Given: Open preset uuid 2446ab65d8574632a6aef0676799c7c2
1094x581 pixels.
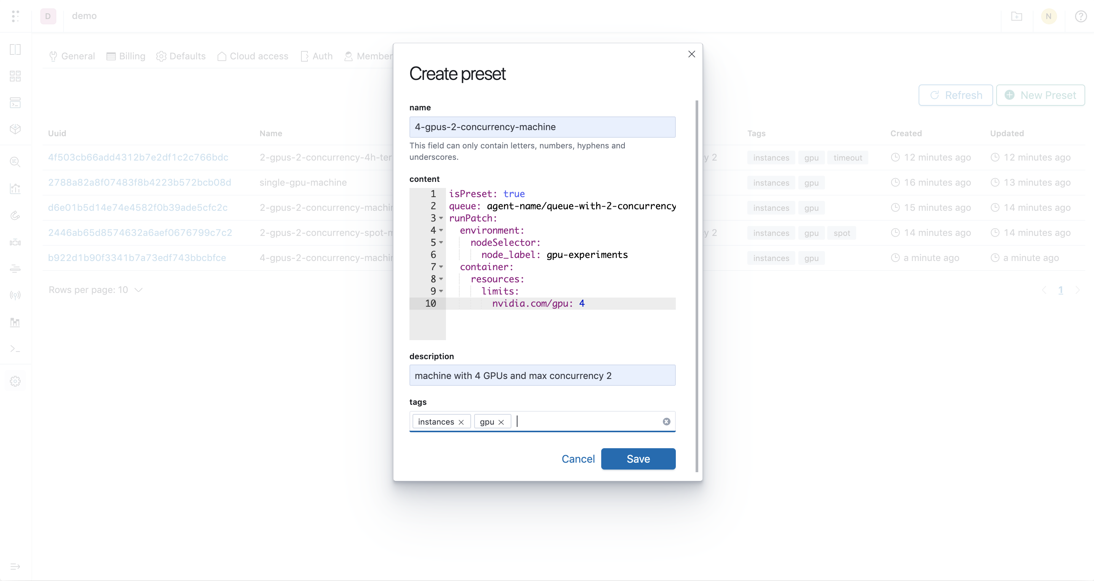Looking at the screenshot, I should point(140,233).
